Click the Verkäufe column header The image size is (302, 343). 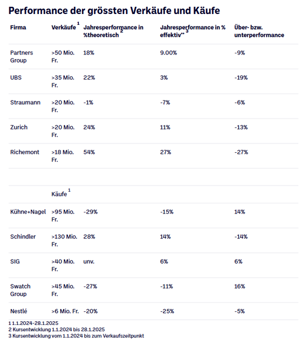pos(64,27)
